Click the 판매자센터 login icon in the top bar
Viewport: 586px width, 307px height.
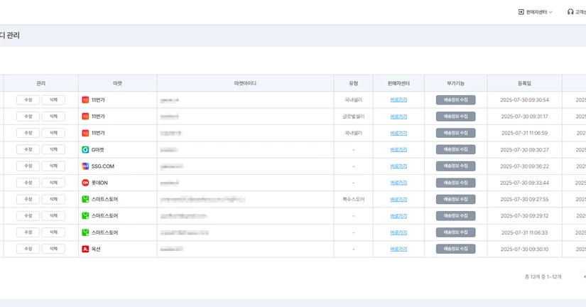[x=521, y=12]
